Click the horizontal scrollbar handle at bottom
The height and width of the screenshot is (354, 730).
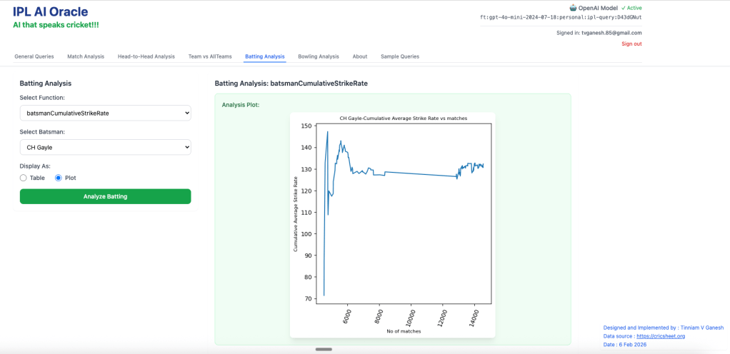324,349
